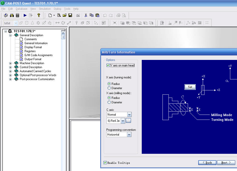Click the Set button in the diagram
237x171 pixels.
[x=190, y=87]
